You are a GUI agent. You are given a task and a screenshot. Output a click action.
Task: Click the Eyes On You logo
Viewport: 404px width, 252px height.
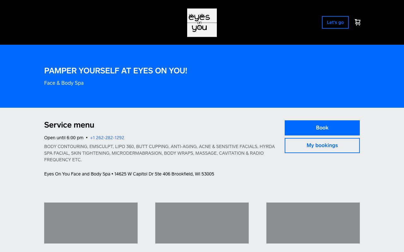(x=202, y=23)
